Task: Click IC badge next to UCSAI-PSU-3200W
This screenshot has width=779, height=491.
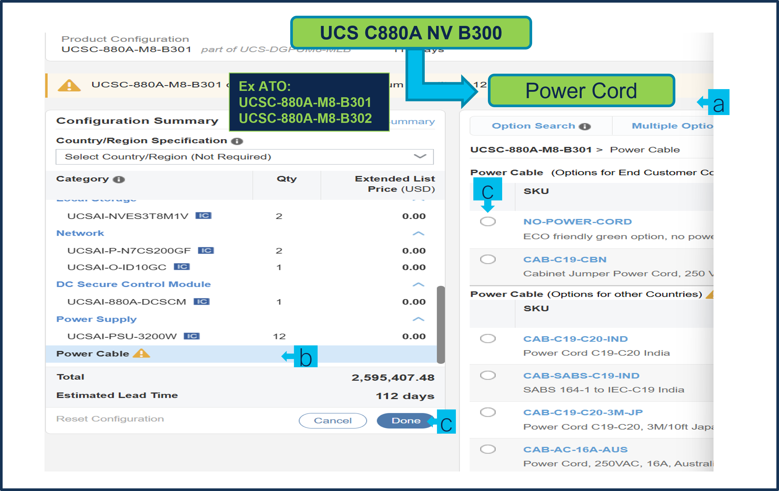Action: (x=192, y=336)
